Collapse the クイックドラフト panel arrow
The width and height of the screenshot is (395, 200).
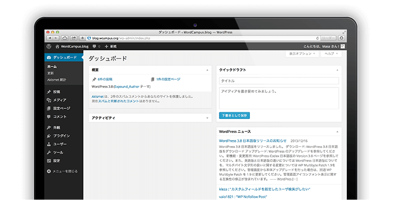click(337, 70)
